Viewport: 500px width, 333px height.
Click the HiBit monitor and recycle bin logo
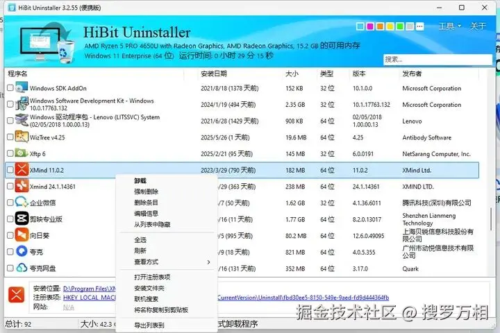point(47,42)
